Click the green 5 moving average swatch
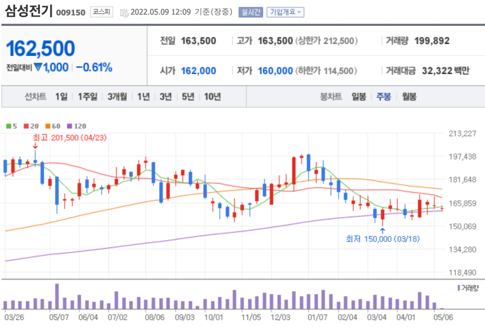 tap(9, 126)
